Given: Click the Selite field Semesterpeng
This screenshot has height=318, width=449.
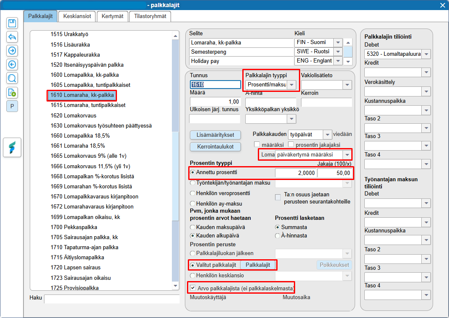Looking at the screenshot, I should (x=241, y=52).
